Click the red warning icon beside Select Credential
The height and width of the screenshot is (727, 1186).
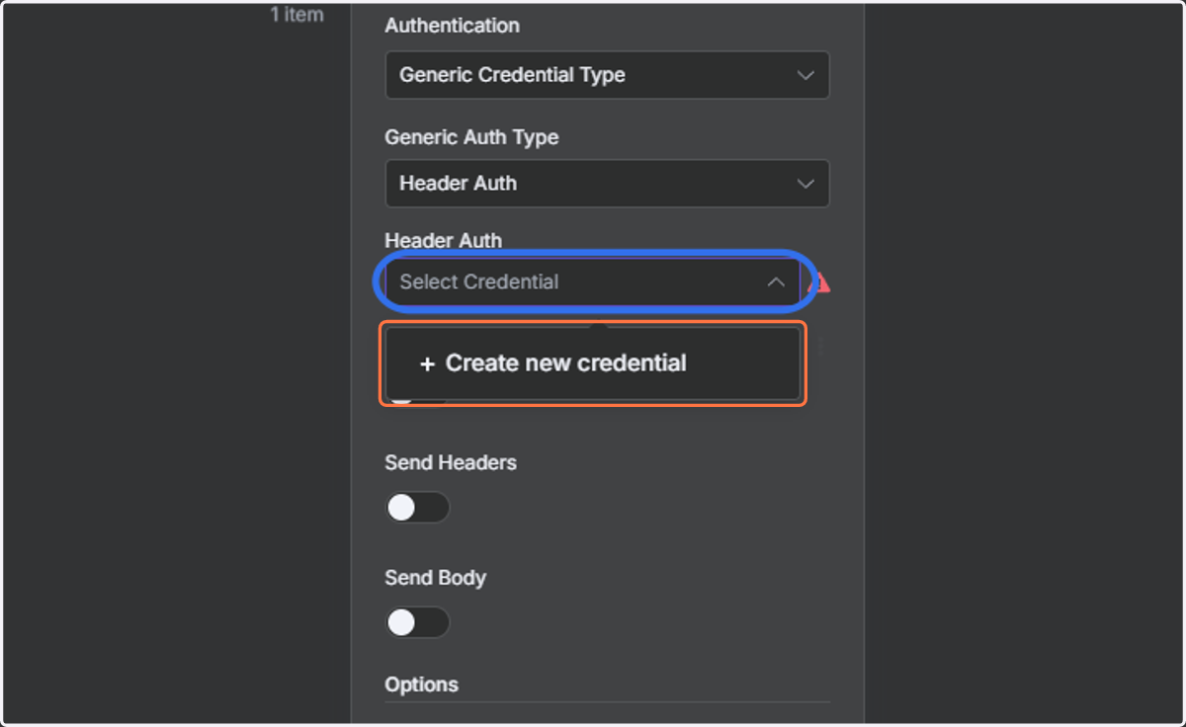click(820, 284)
